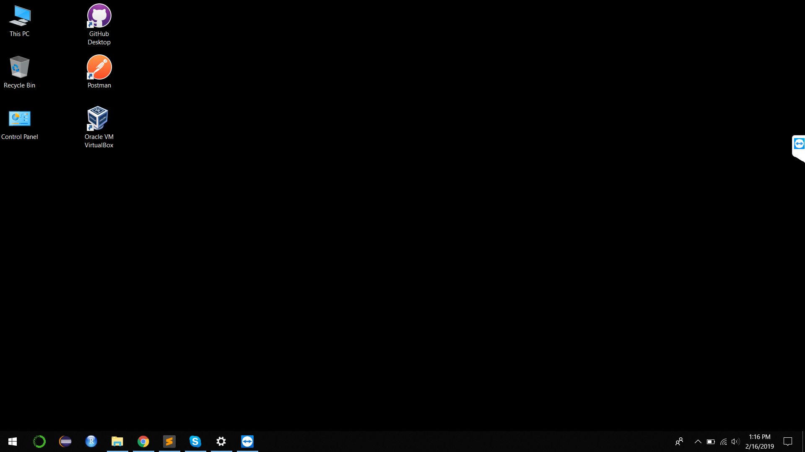Expand hidden system tray icons
Viewport: 805px width, 452px height.
(698, 442)
